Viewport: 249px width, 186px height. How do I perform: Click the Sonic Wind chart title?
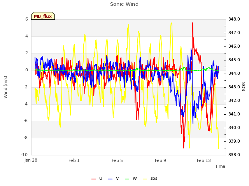124,4
